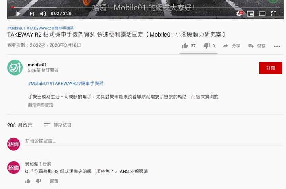This screenshot has width=286, height=189.
Task: Open the #TAKEWAYR2 hashtag above the title
Action: pos(39,28)
